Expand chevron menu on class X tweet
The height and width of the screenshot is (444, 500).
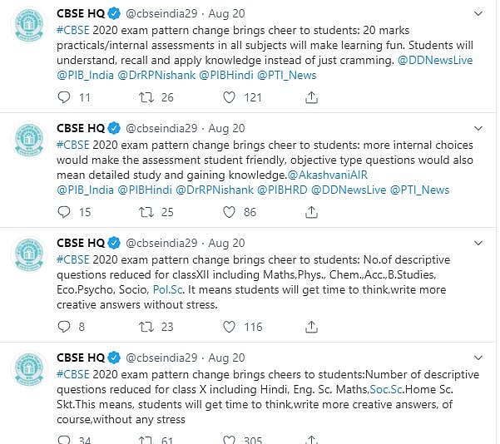pos(478,358)
